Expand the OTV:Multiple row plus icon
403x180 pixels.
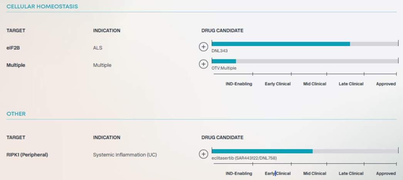click(203, 64)
